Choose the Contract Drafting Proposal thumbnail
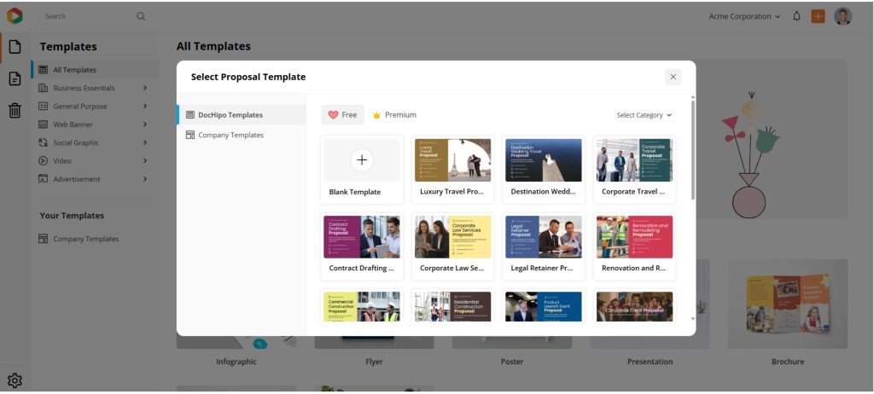The image size is (874, 394). tap(362, 237)
